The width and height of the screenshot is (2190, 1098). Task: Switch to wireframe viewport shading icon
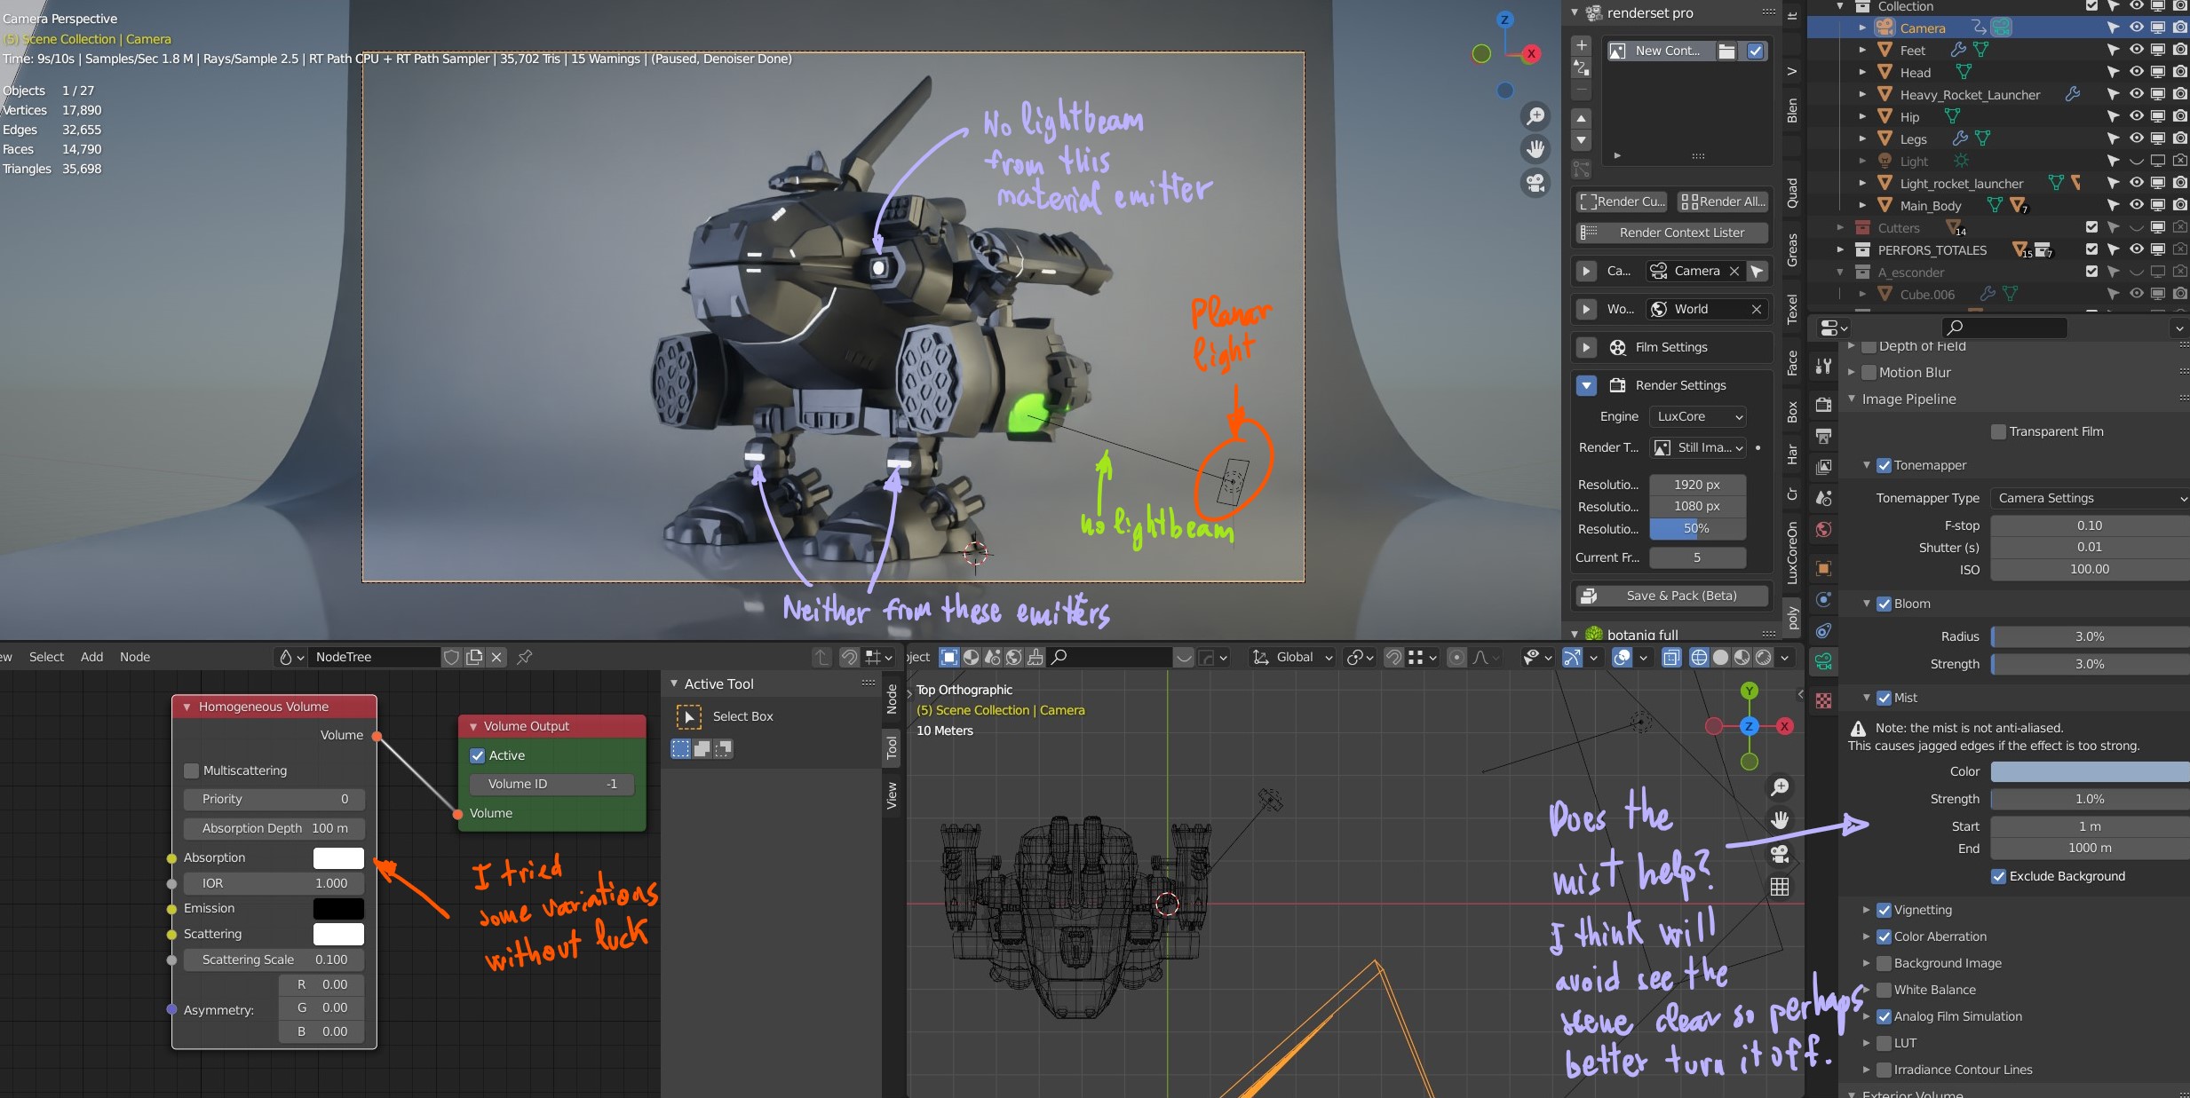click(x=1699, y=657)
